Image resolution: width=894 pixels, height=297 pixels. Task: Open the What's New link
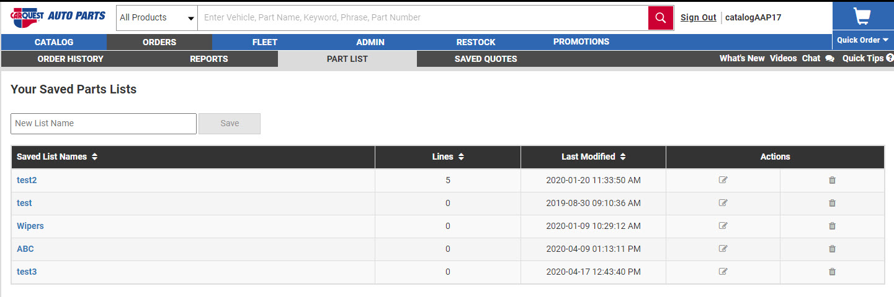[742, 58]
